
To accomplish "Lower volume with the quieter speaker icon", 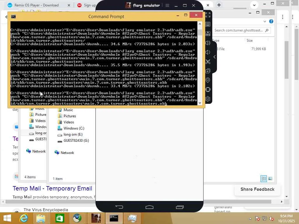I will [x=208, y=52].
